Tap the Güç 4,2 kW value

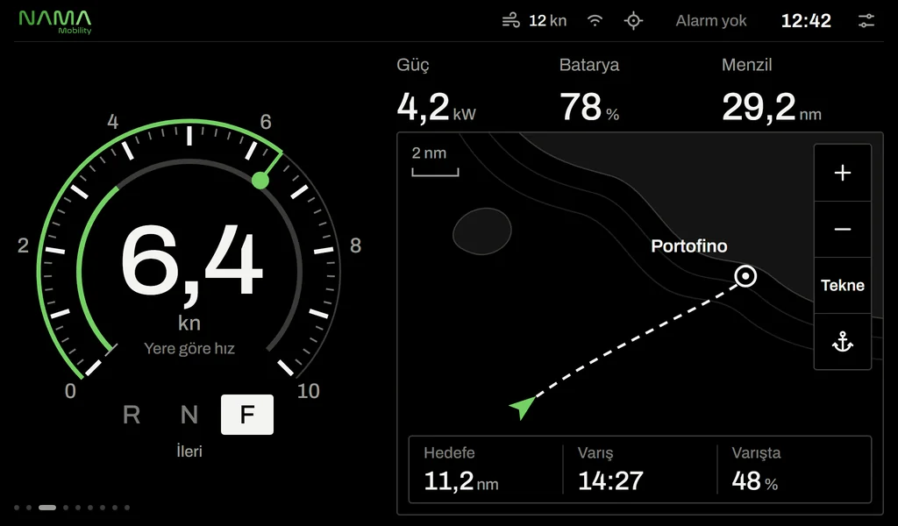coord(437,107)
